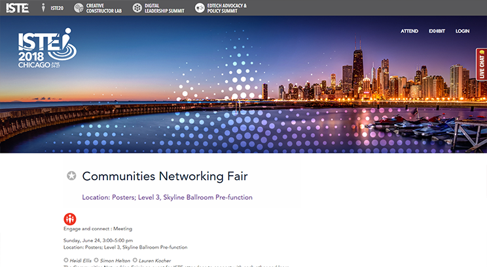Image resolution: width=487 pixels, height=267 pixels.
Task: Click the Digital Leadership Summit icon
Action: click(x=137, y=8)
